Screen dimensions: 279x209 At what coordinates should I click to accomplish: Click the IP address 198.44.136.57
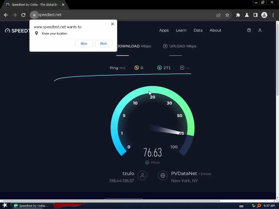click(x=122, y=181)
